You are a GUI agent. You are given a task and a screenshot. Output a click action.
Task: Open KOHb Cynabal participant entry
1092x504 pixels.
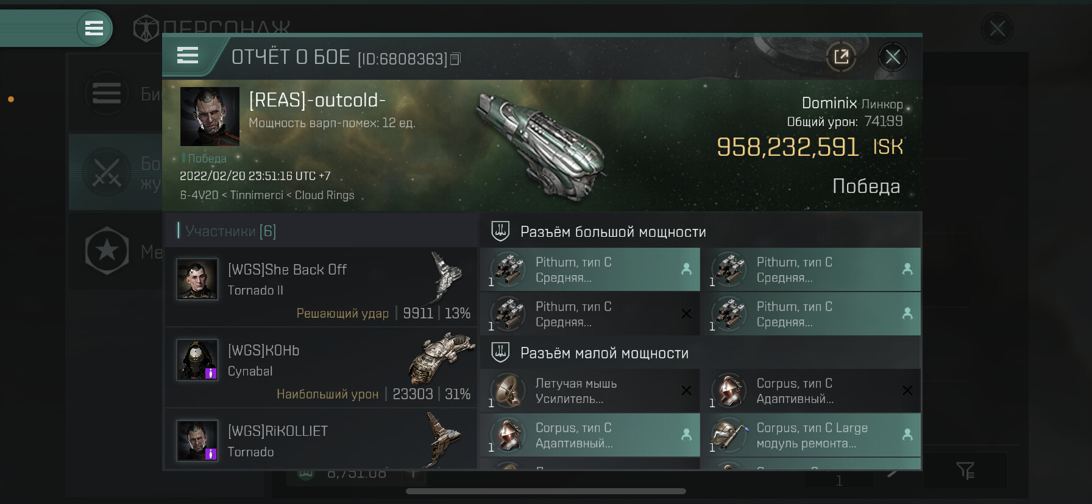click(321, 367)
